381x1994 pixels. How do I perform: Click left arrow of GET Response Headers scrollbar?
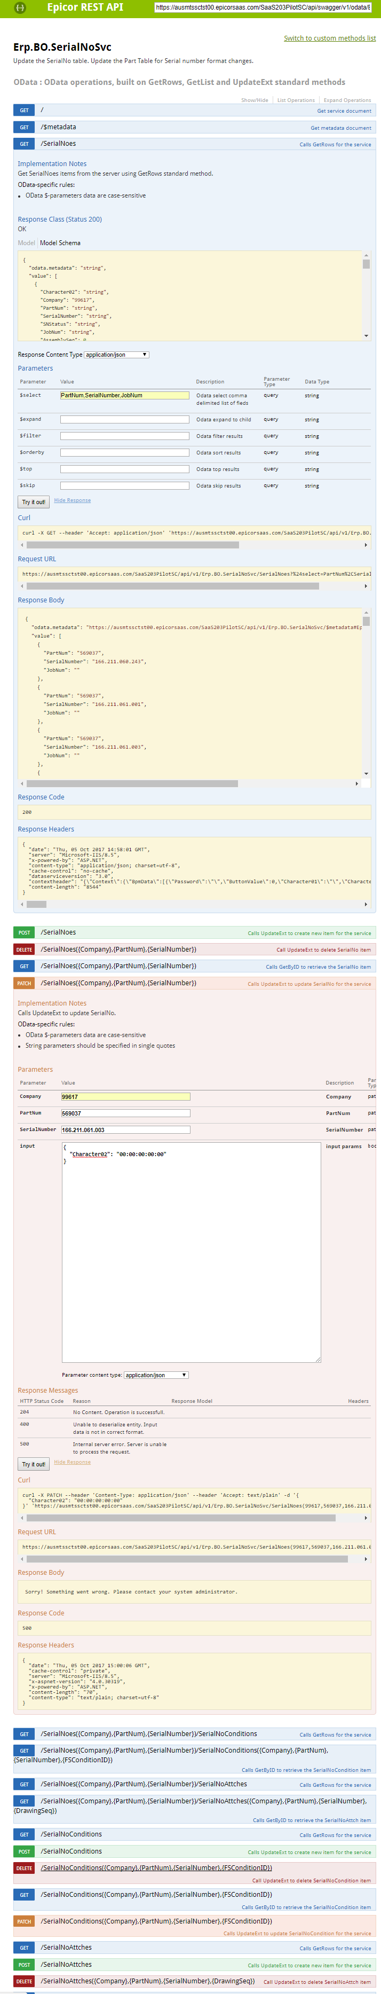tap(22, 904)
